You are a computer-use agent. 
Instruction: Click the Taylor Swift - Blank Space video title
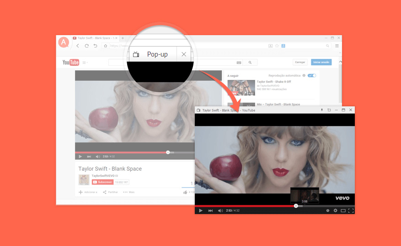tap(110, 169)
